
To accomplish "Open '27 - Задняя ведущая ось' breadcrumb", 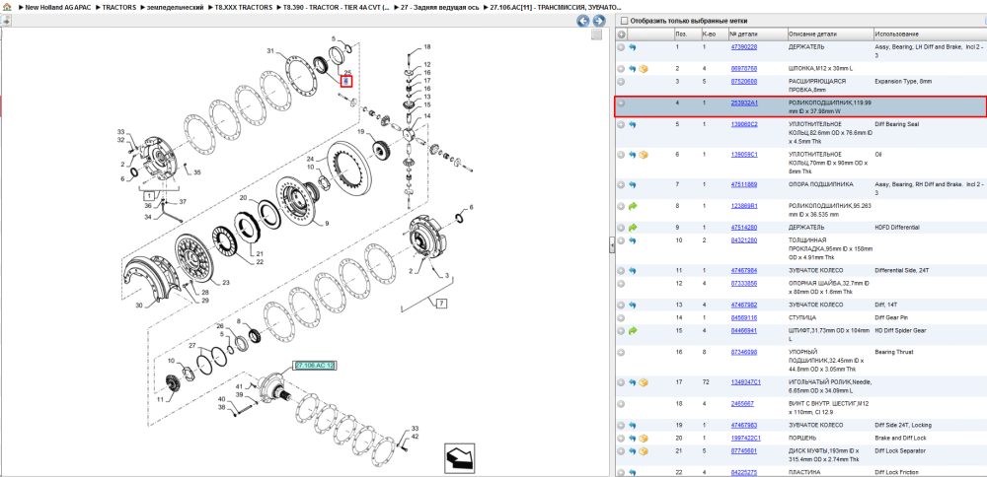I will click(x=440, y=7).
